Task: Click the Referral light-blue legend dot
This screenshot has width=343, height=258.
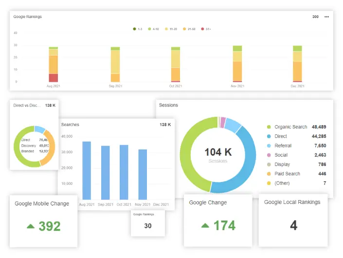Action: pyautogui.click(x=269, y=146)
